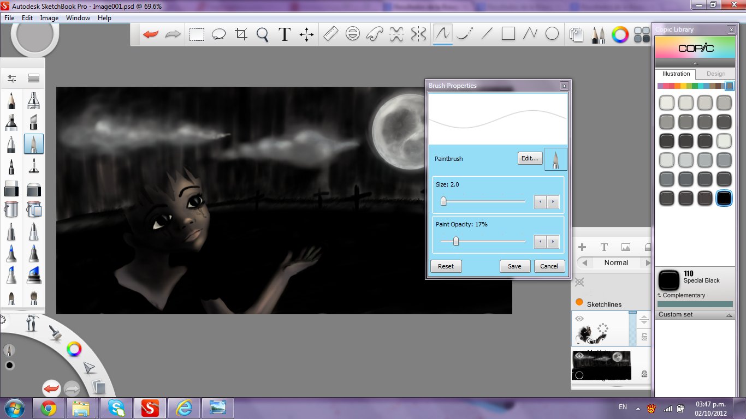
Task: Select the Special Black Copic swatch
Action: (724, 198)
